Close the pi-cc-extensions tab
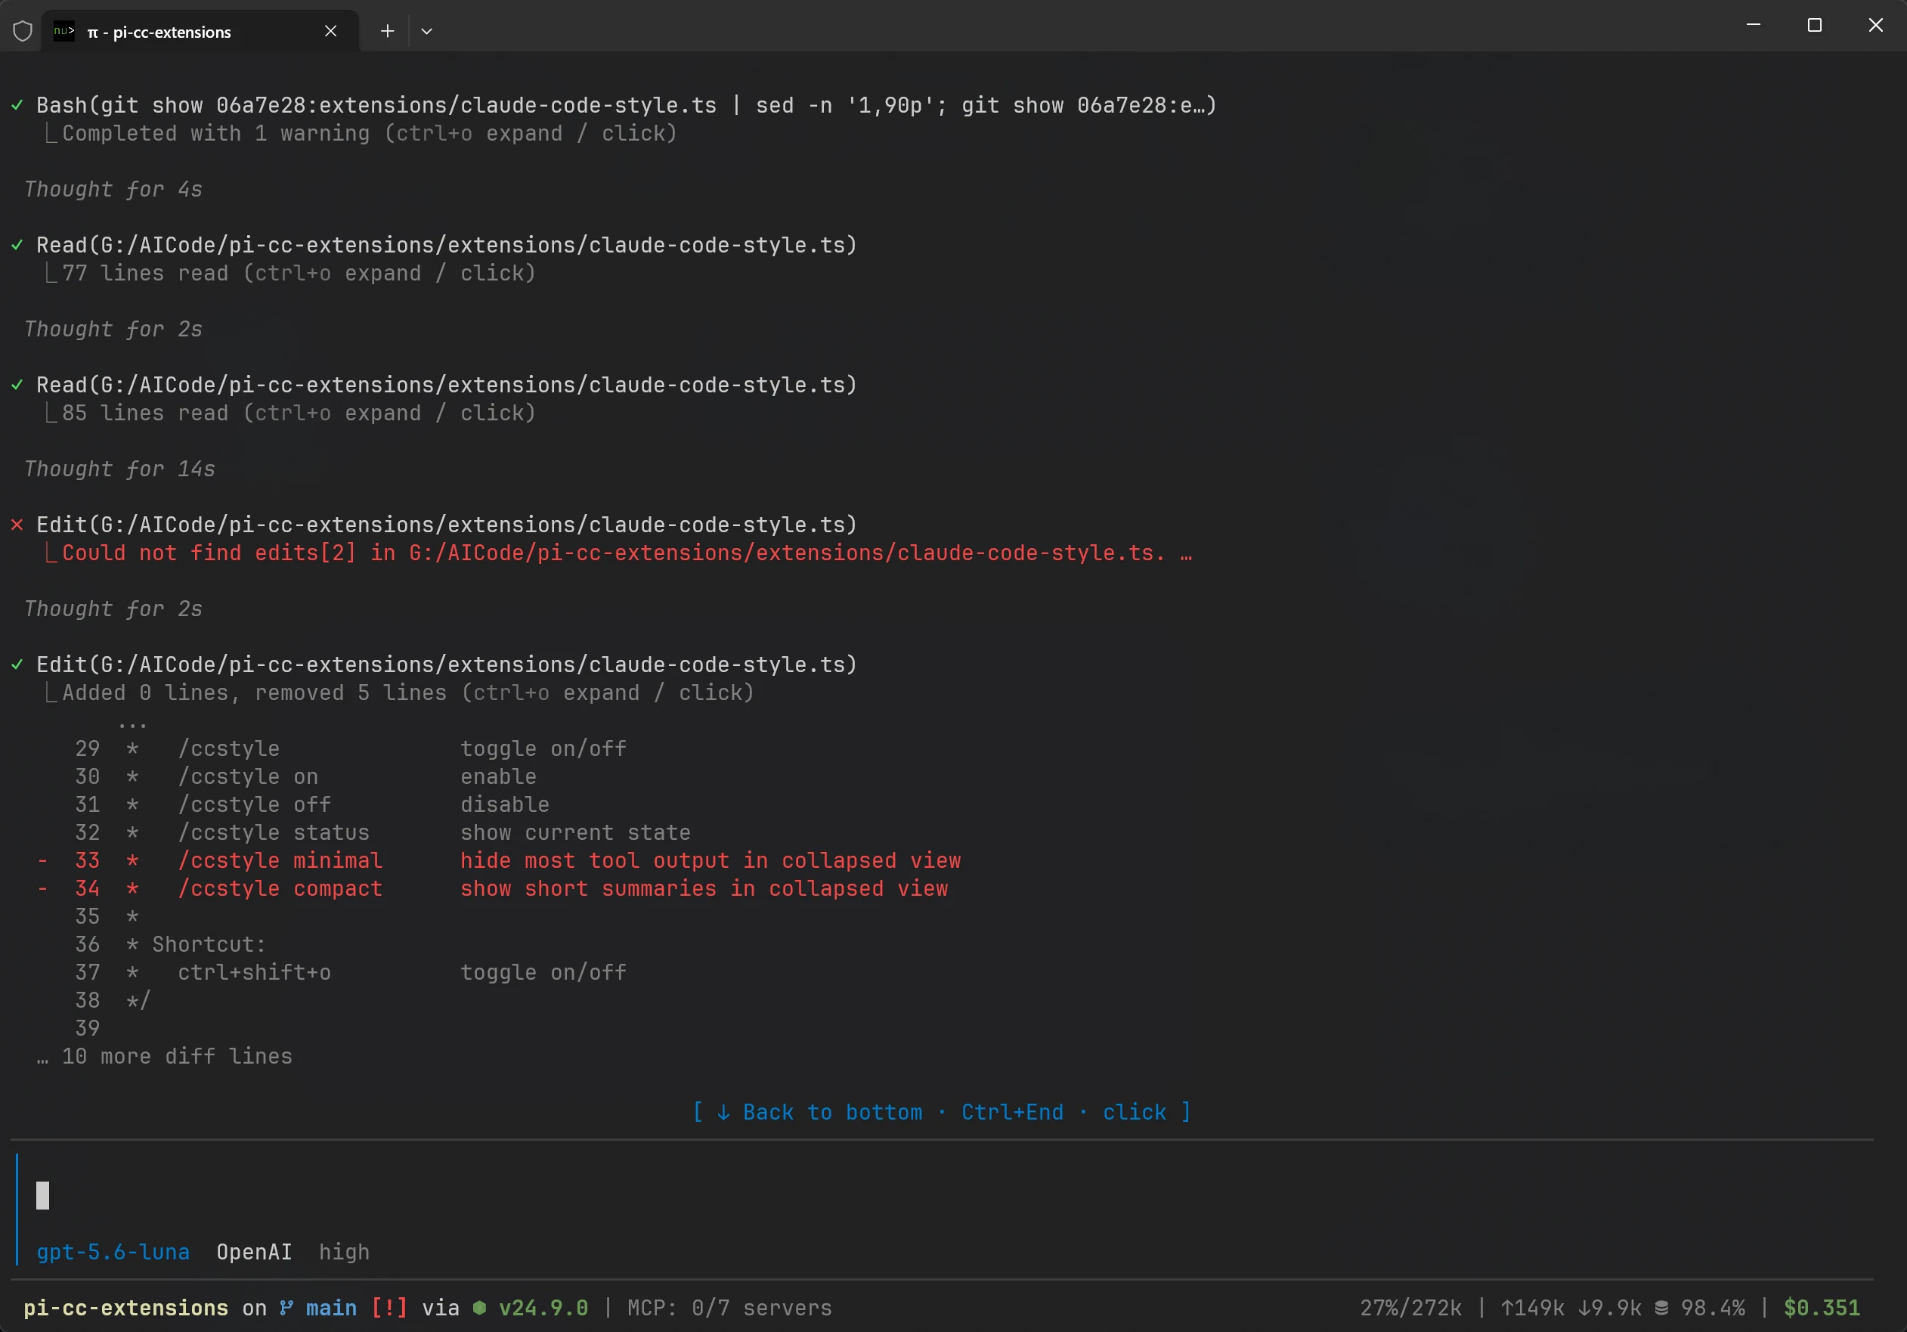 coord(330,32)
